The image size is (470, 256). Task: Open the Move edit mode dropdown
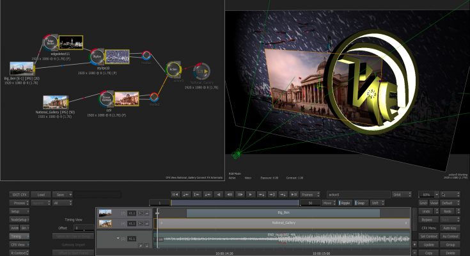point(329,203)
